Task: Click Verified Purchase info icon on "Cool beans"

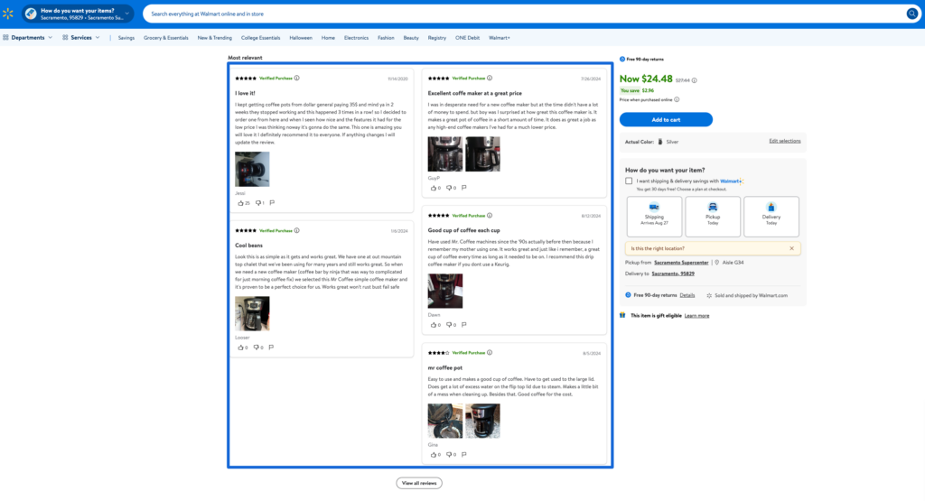Action: 296,230
